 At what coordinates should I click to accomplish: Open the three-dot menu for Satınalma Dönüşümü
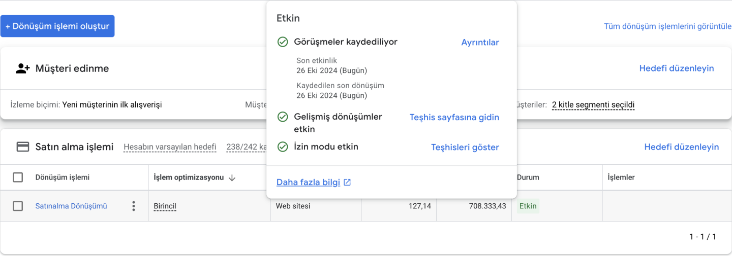134,206
